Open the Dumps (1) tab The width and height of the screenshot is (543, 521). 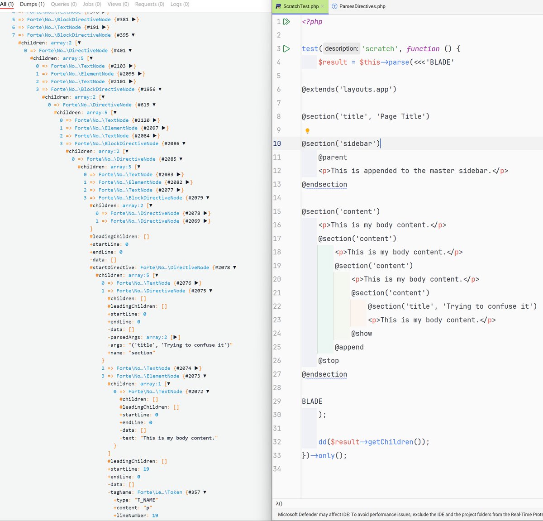pyautogui.click(x=32, y=4)
